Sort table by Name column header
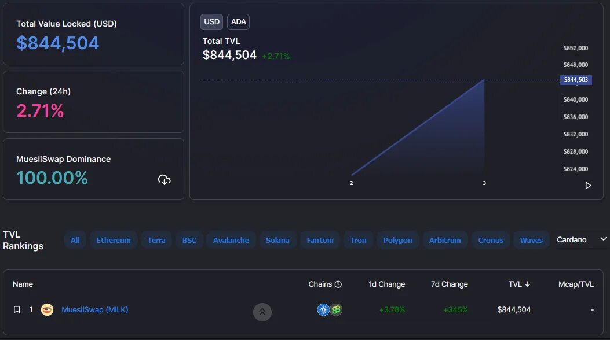The width and height of the screenshot is (610, 340). click(23, 284)
